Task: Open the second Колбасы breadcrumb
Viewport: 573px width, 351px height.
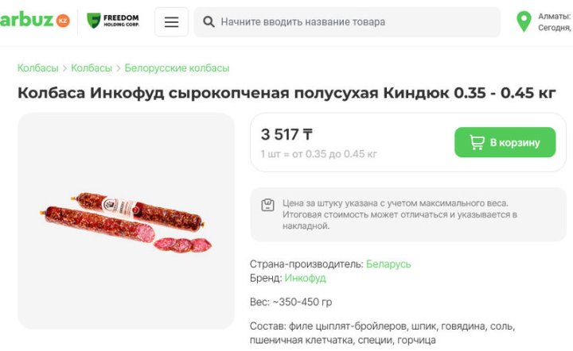Action: 92,68
